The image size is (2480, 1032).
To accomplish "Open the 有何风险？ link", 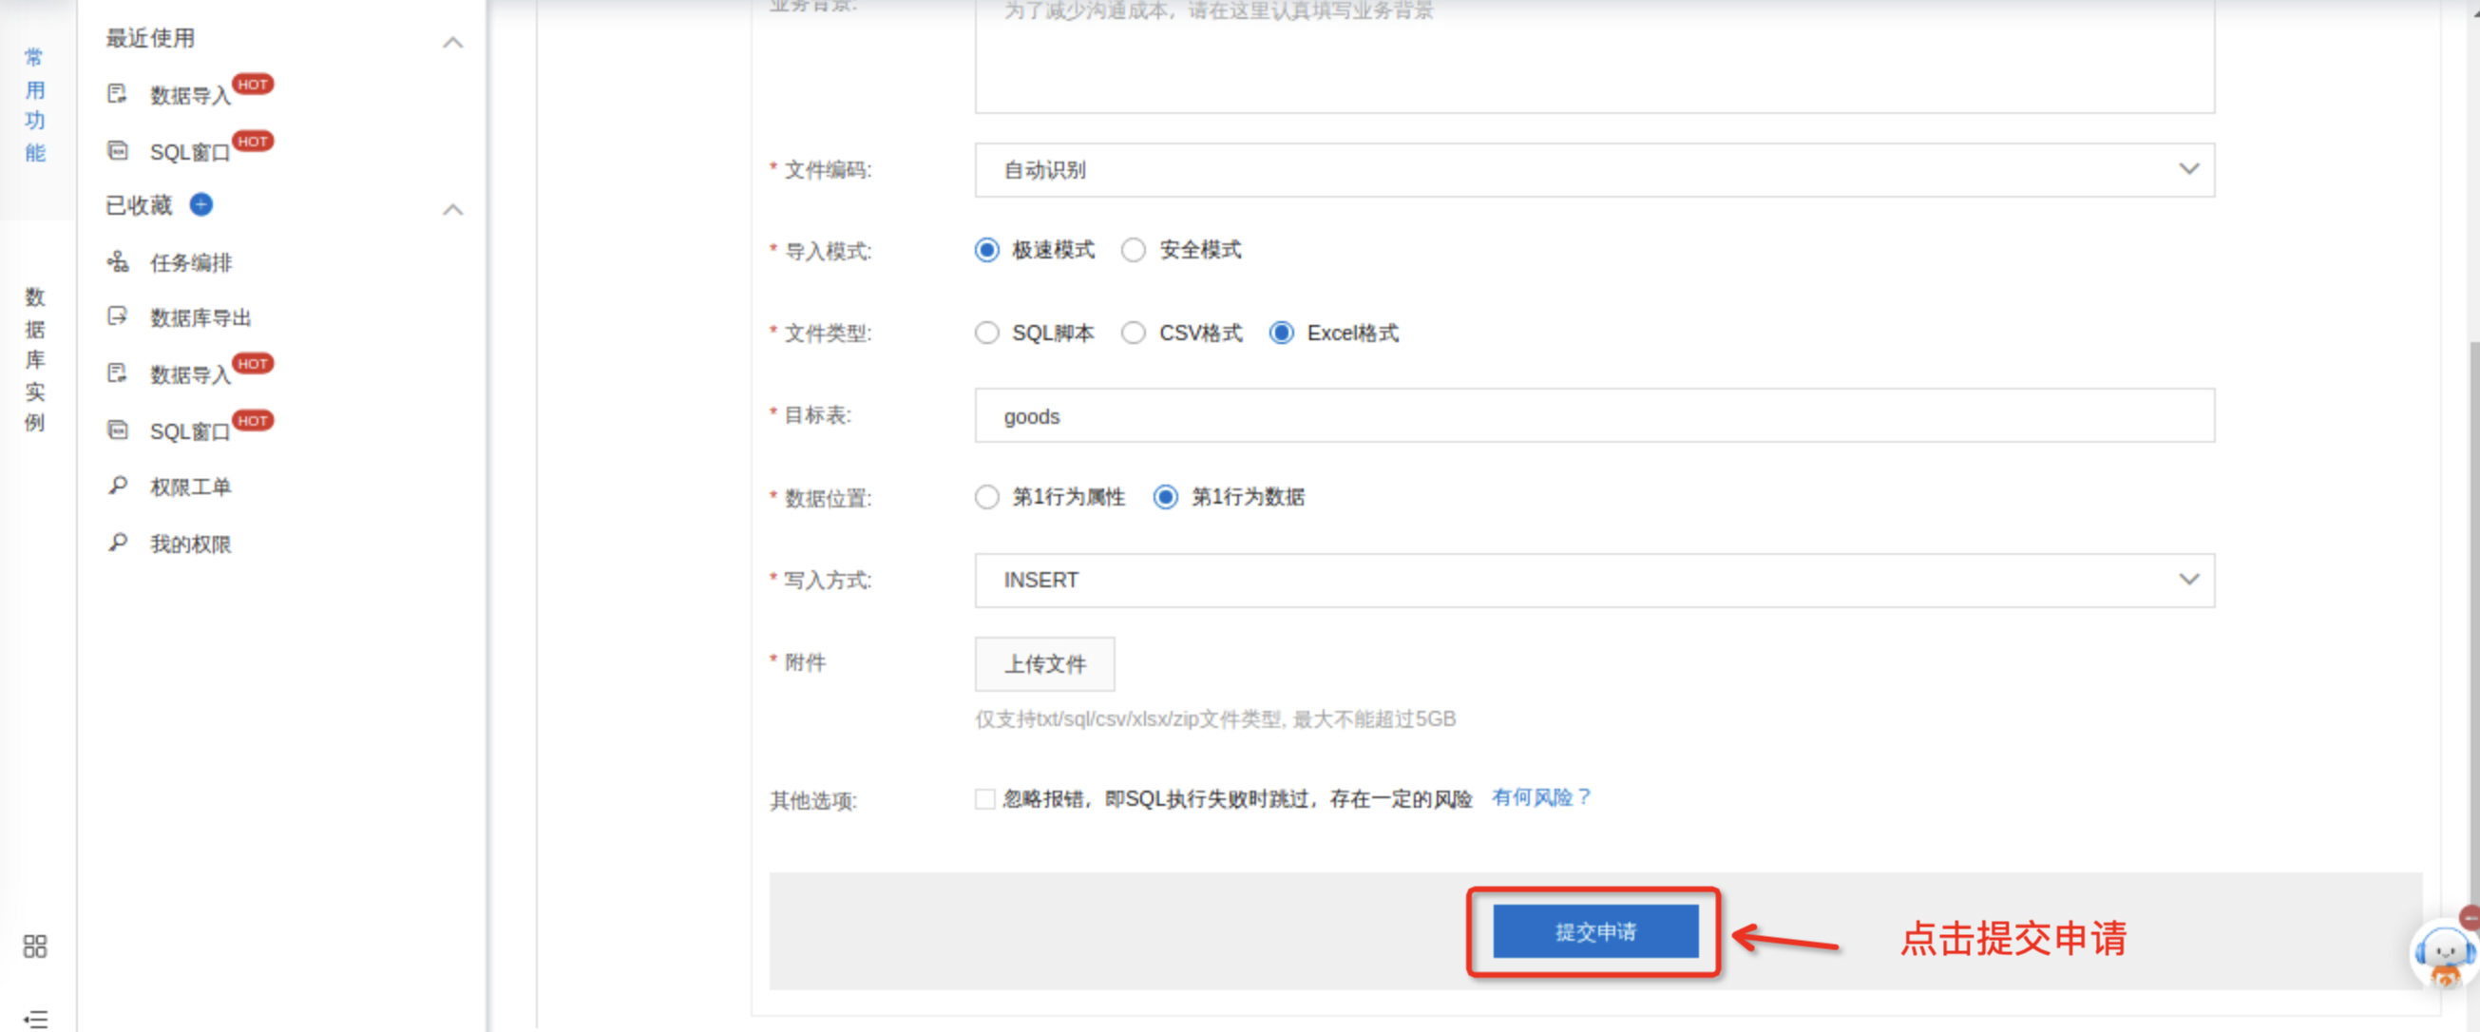I will point(1540,797).
